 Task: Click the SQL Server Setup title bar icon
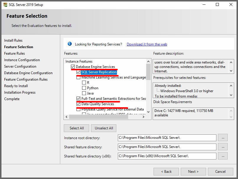click(5, 4)
